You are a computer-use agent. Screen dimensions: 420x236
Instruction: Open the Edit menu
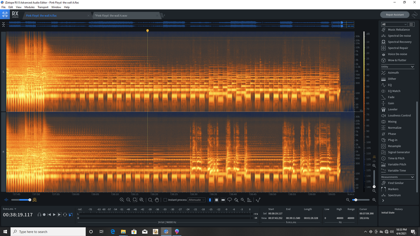pos(11,7)
